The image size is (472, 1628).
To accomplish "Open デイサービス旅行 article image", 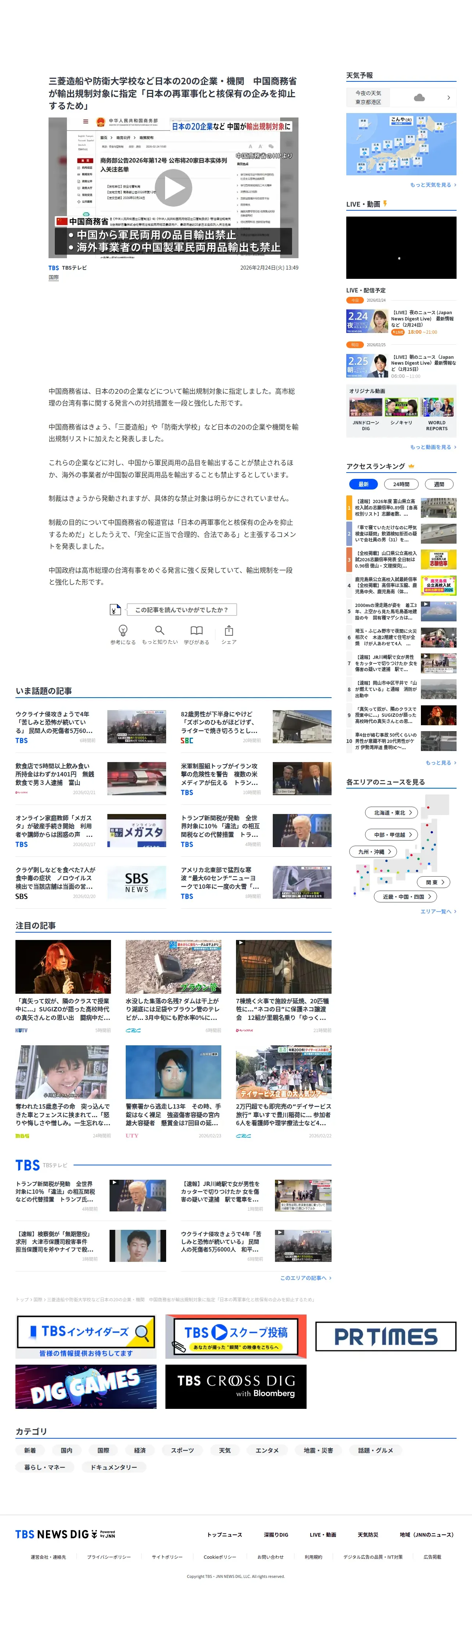I will 283,1072.
